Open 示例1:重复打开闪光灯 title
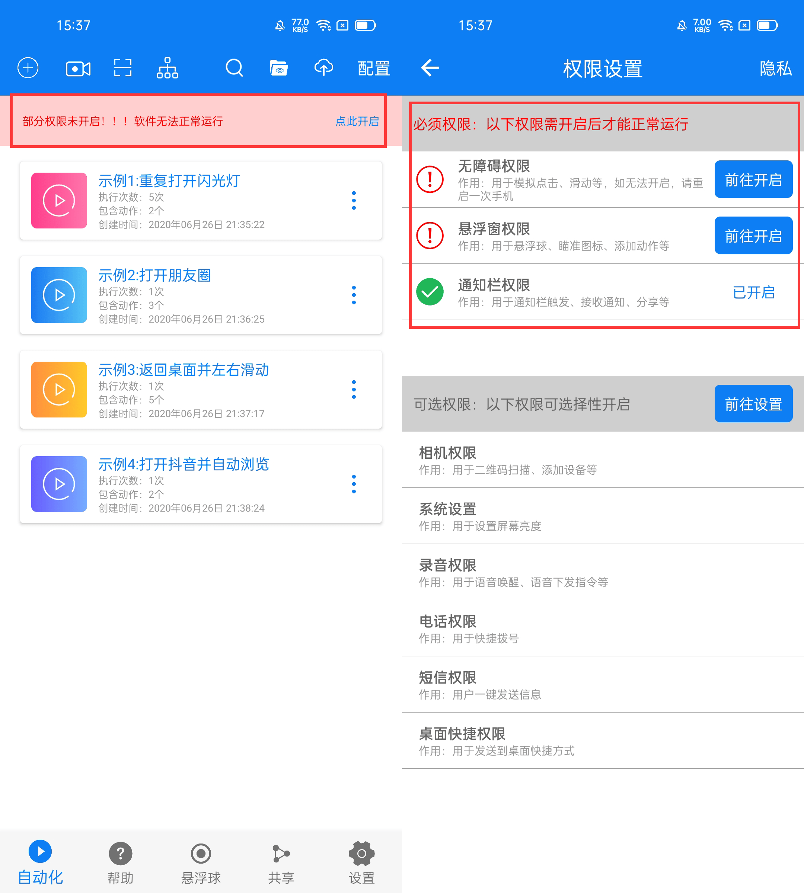The image size is (804, 893). pos(169,180)
